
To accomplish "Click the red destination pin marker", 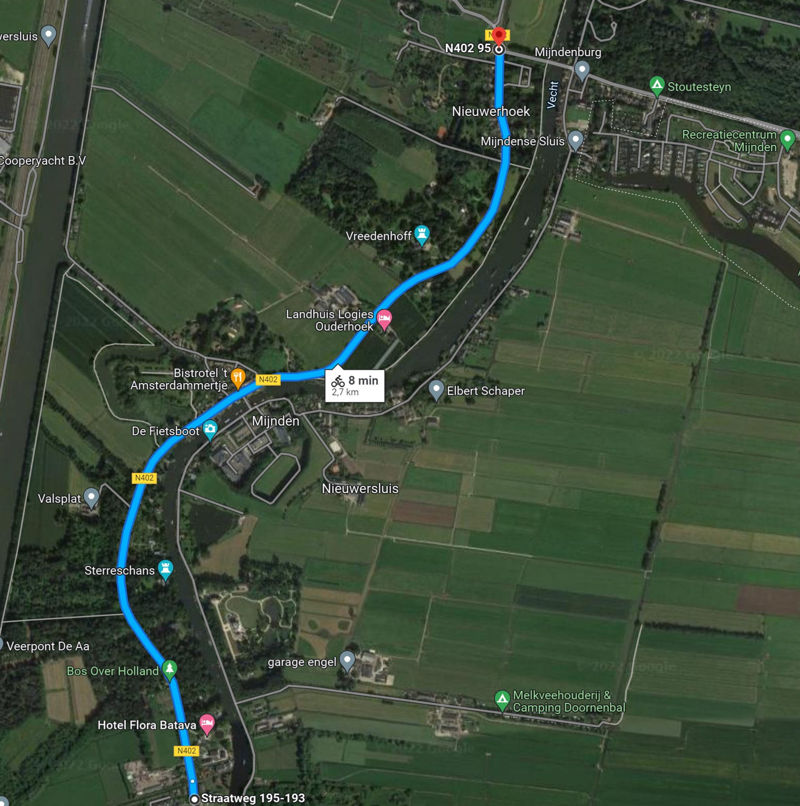I will point(499,37).
